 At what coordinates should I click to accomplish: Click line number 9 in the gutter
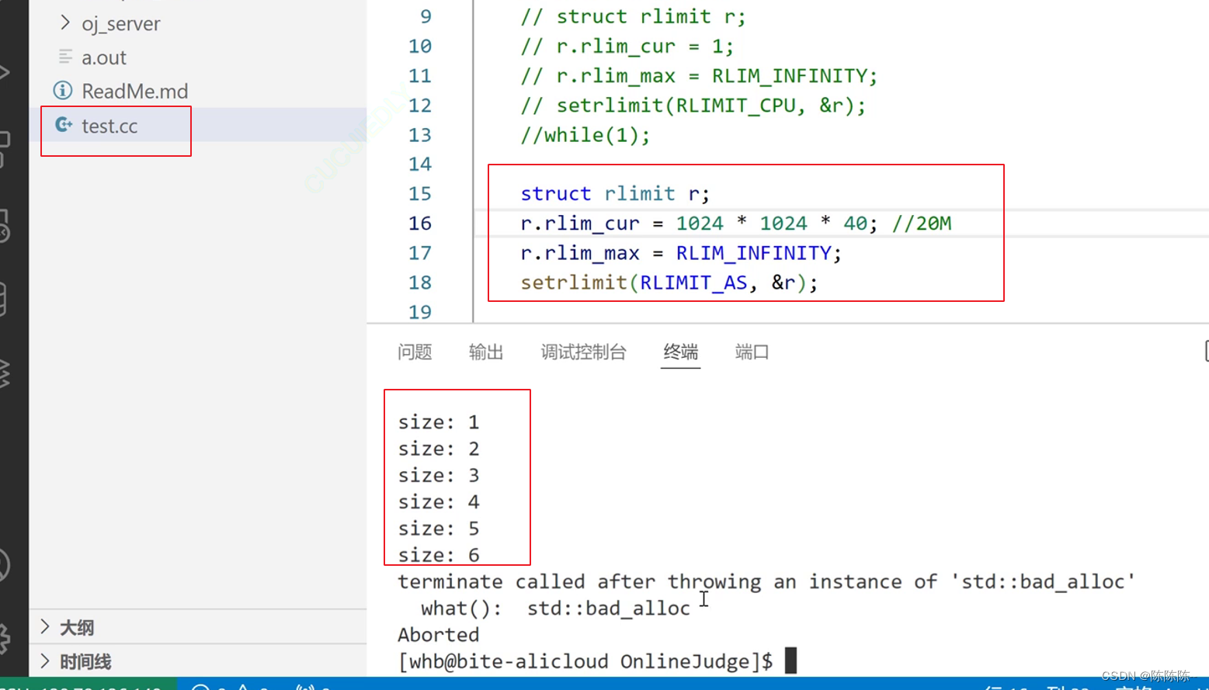pyautogui.click(x=426, y=16)
